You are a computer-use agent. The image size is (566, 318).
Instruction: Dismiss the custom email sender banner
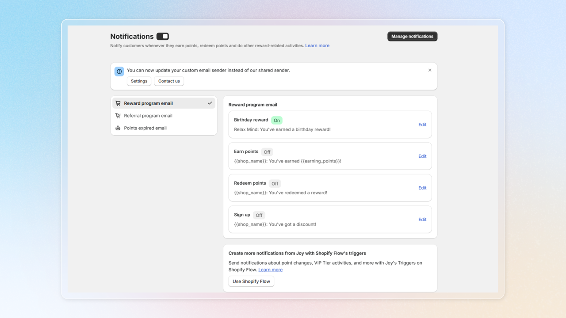click(x=430, y=70)
